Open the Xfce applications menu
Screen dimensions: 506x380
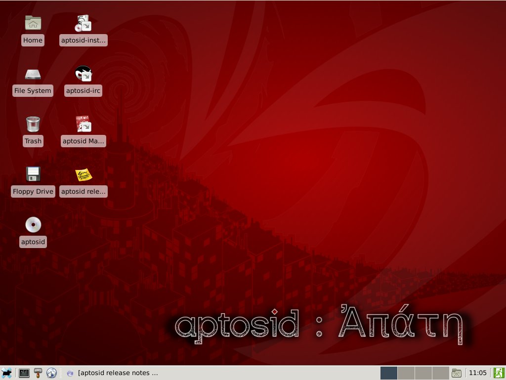click(x=6, y=373)
